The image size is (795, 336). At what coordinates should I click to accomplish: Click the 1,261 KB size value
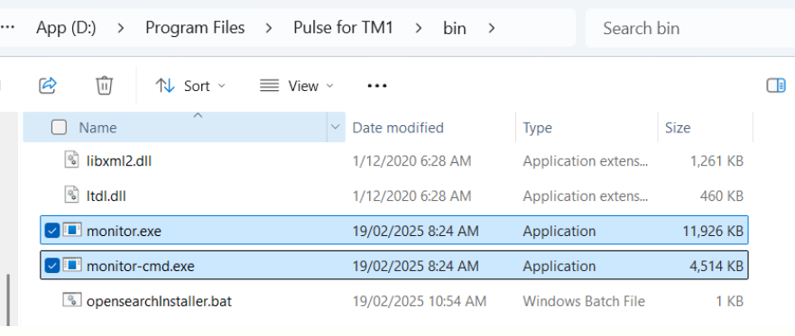(716, 161)
